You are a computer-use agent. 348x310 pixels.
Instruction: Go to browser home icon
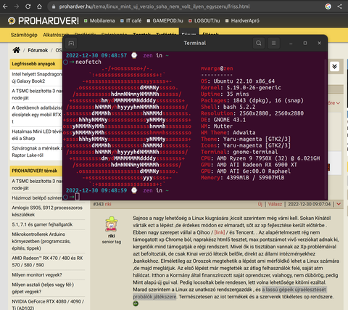pos(39,7)
